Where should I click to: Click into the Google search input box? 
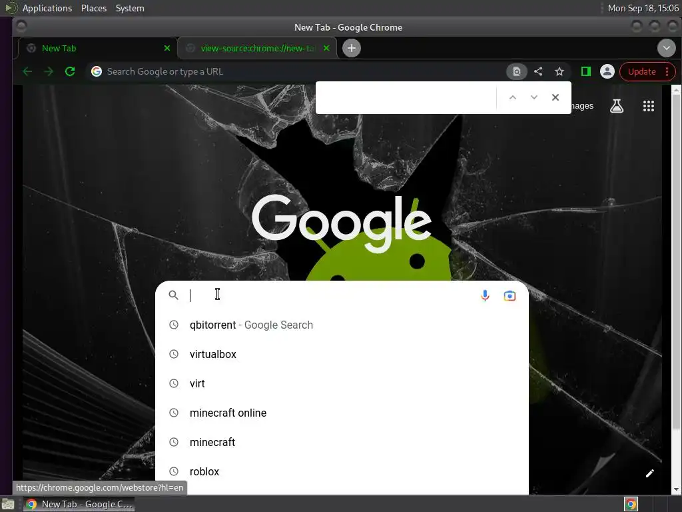coord(330,295)
